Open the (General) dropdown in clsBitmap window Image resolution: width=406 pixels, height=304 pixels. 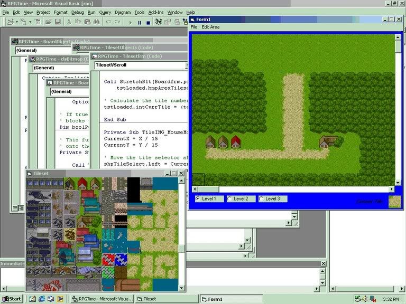[x=61, y=68]
